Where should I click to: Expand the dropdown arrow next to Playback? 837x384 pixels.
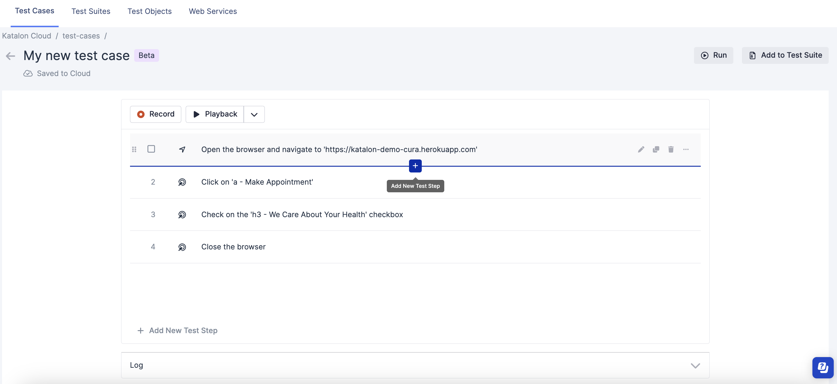point(254,114)
